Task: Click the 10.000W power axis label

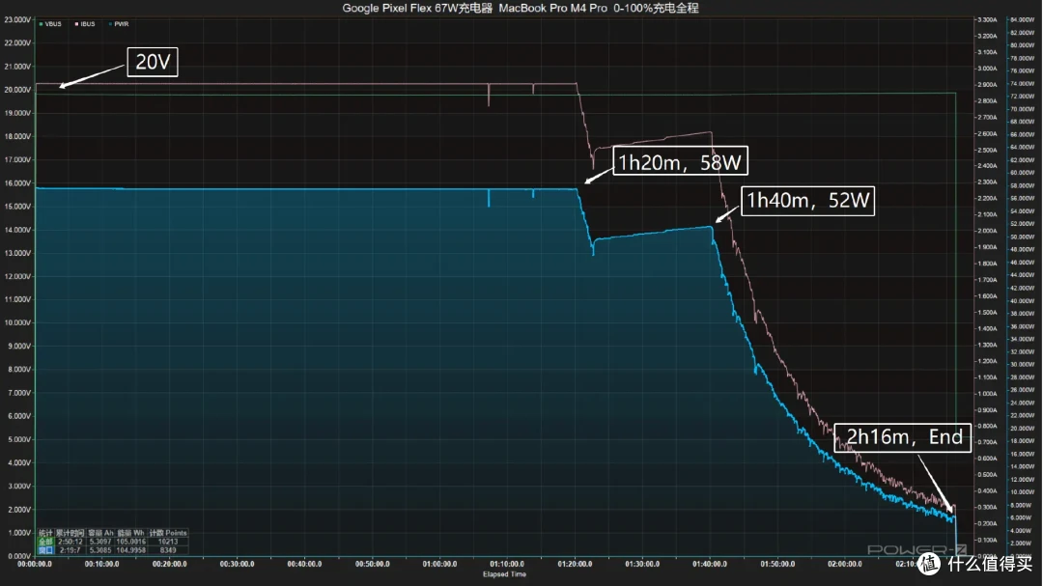Action: point(1023,492)
